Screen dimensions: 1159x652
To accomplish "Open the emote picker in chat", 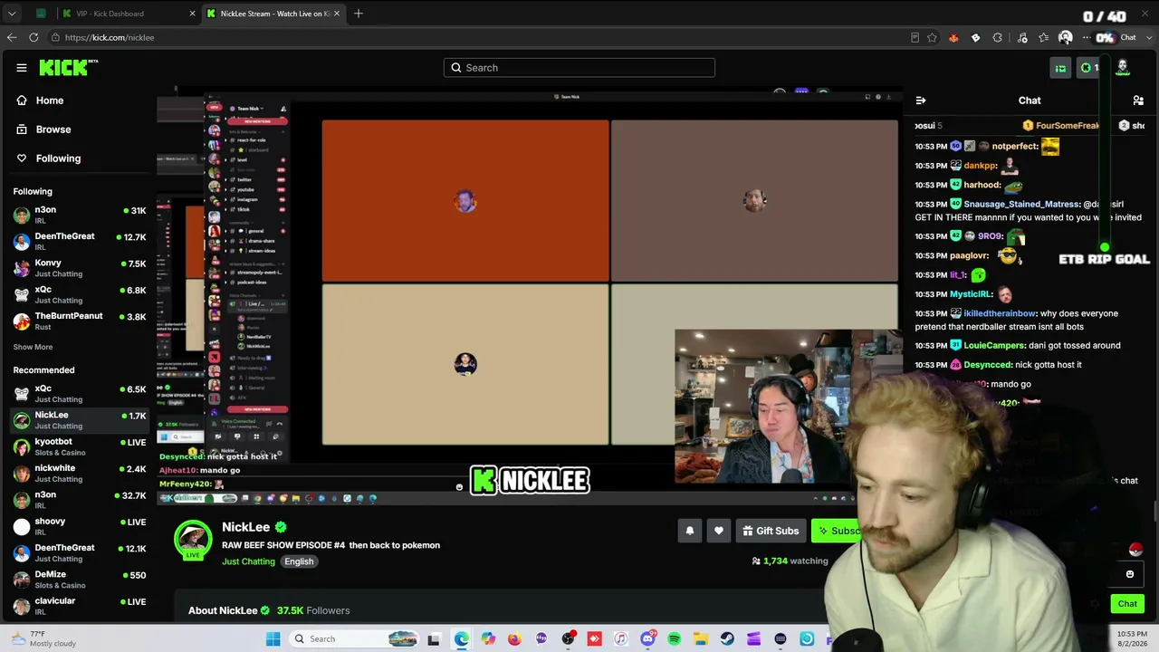I will (x=1130, y=574).
